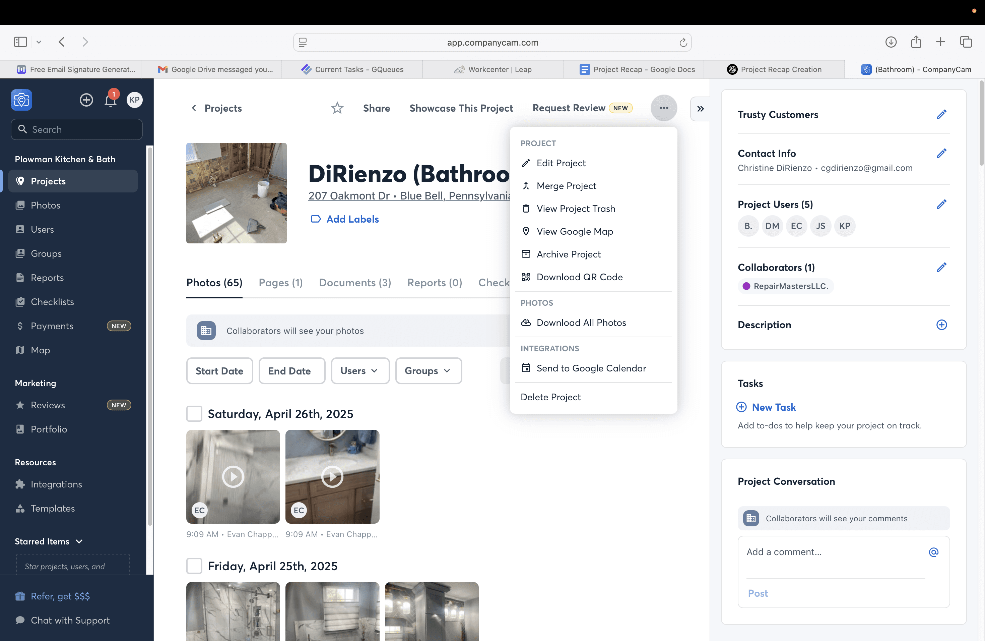Click Showcase This Project
The image size is (985, 641).
point(461,108)
